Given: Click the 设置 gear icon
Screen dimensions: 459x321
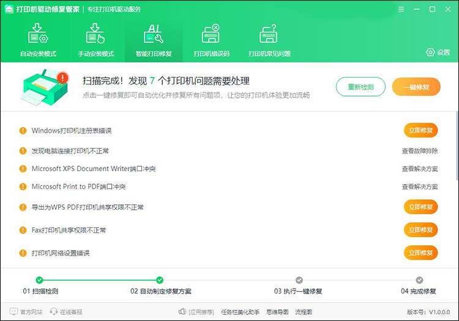Looking at the screenshot, I should point(430,53).
